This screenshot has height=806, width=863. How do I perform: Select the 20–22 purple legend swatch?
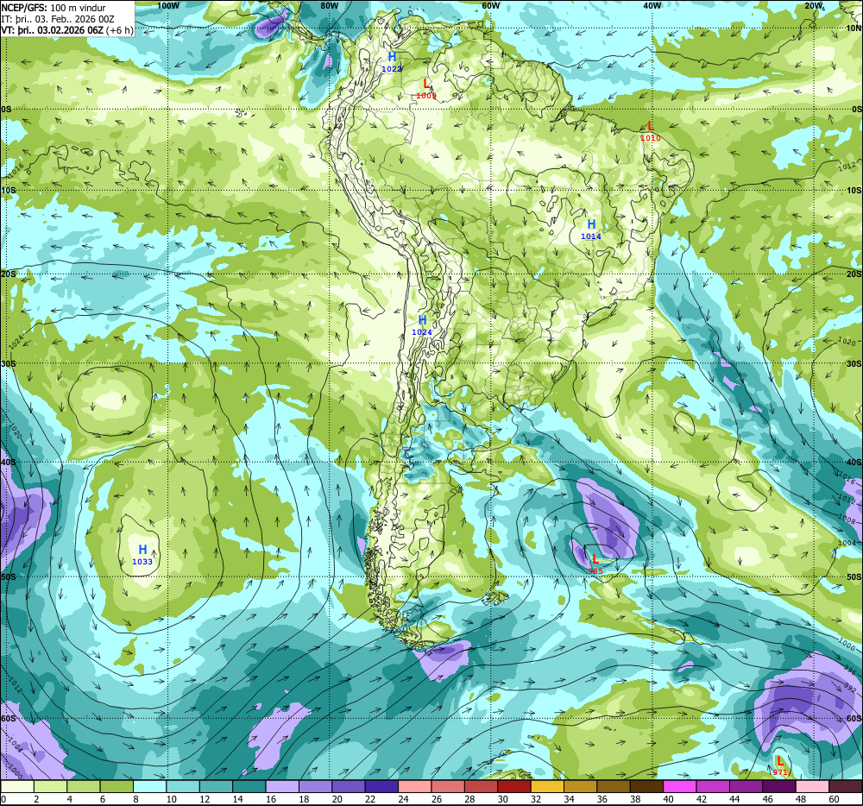[x=349, y=786]
